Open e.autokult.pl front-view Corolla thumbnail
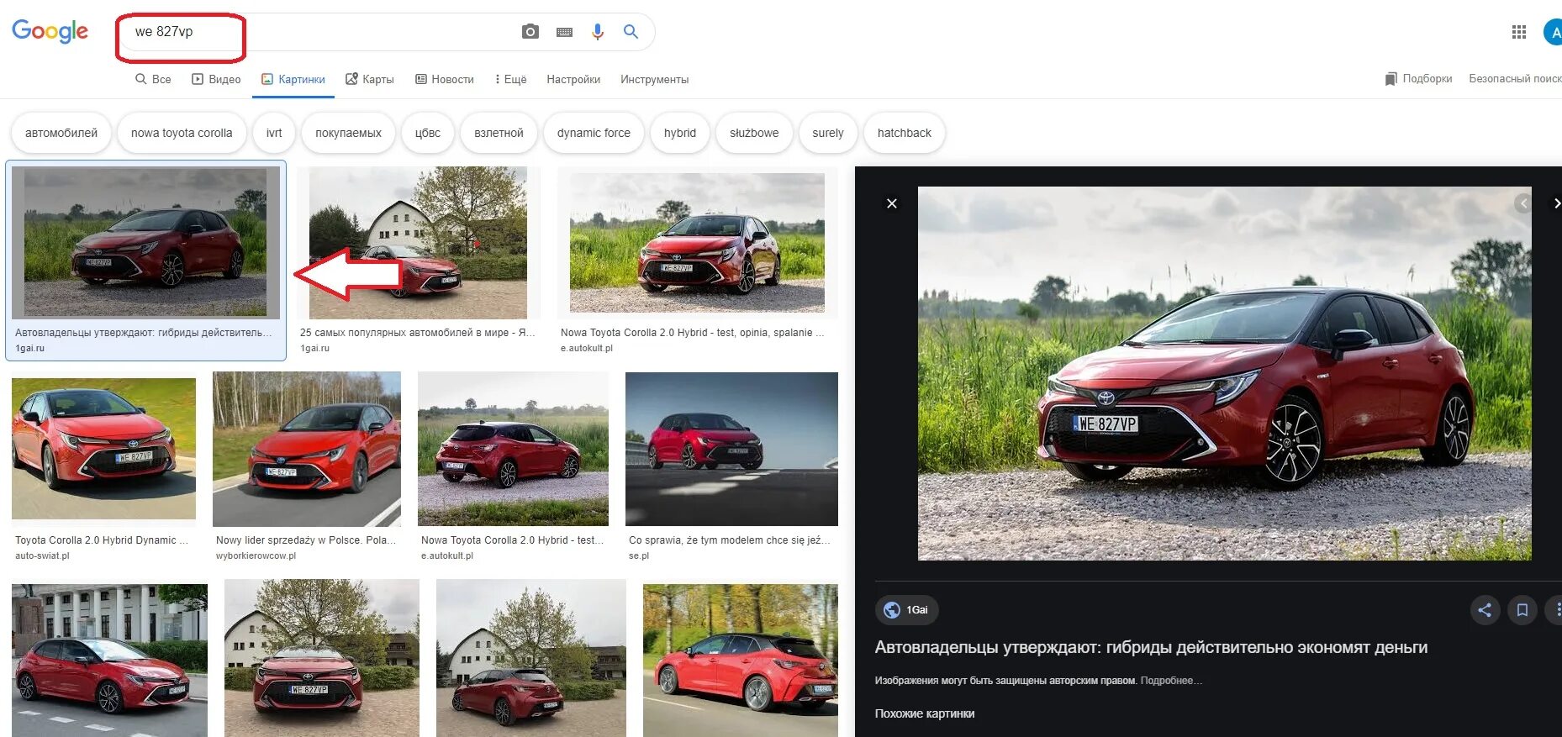 (x=697, y=242)
